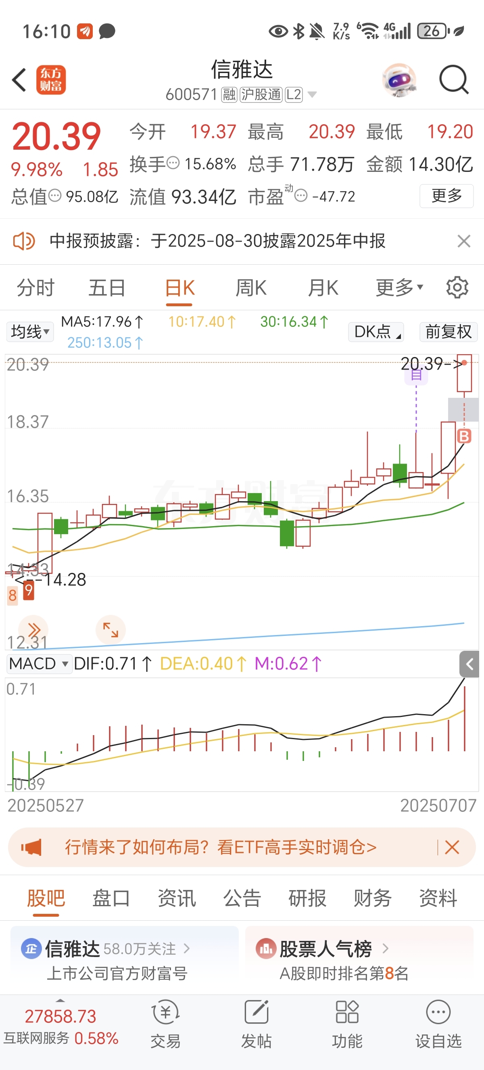Expand the 更多 period dropdown
This screenshot has height=1070, width=484.
coord(399,287)
